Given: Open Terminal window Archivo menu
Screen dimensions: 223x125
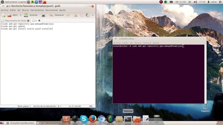Looking at the screenshot, I should (117, 43).
